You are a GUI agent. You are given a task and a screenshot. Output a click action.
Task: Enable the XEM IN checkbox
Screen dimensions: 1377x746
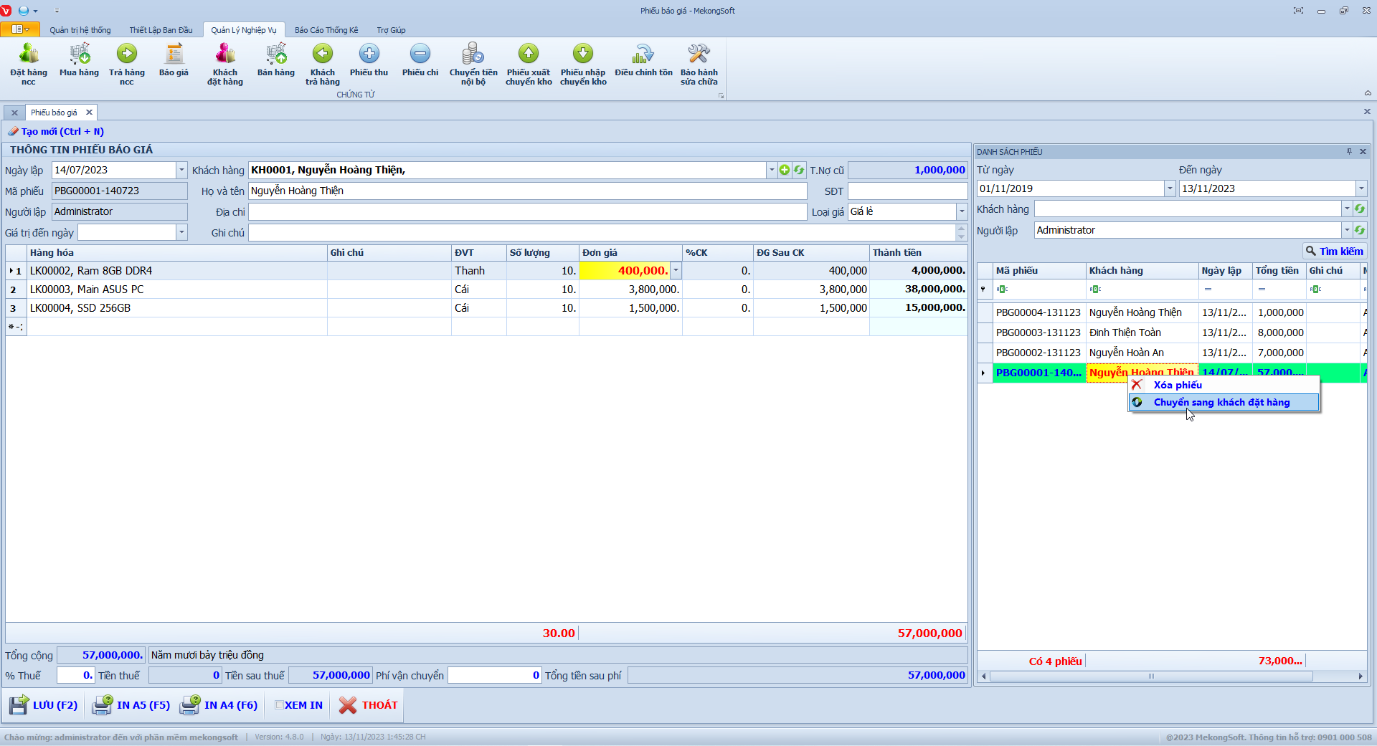(280, 705)
